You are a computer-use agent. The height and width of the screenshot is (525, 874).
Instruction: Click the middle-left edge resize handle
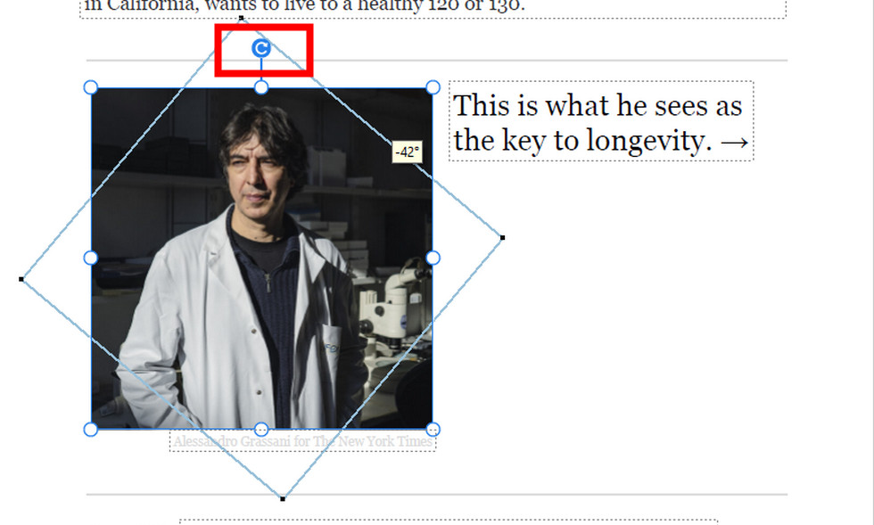90,258
